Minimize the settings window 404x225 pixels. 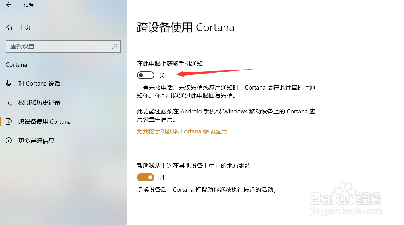point(393,5)
